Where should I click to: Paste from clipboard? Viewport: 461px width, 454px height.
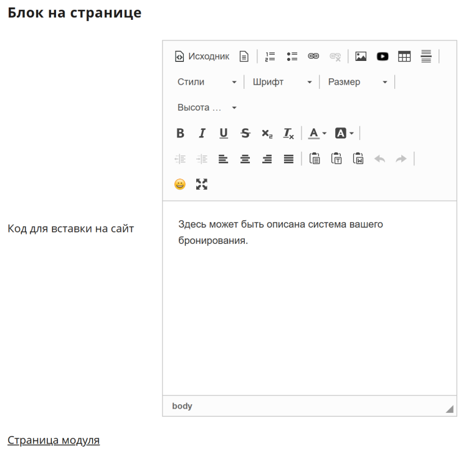tap(315, 159)
